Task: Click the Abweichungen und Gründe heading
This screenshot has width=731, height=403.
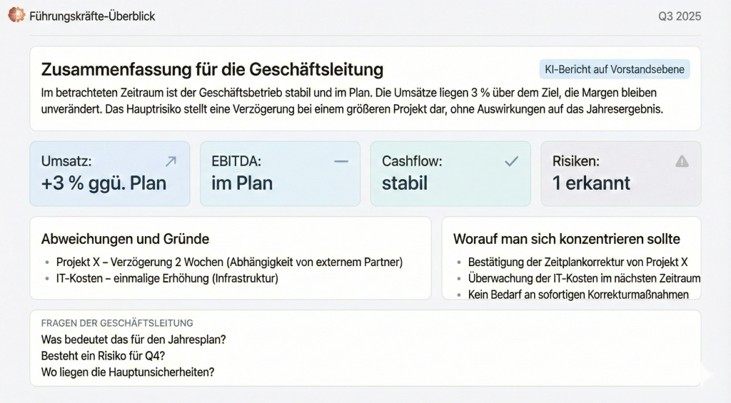Action: 125,239
